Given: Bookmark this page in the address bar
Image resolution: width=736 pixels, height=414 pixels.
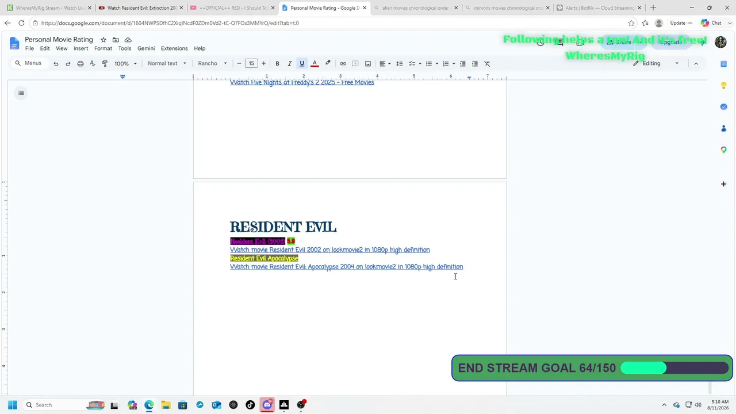Looking at the screenshot, I should [x=631, y=23].
